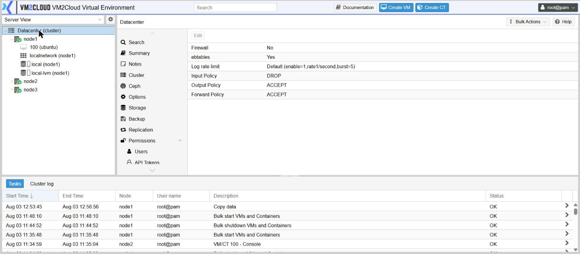The image size is (580, 254).
Task: Click the database icon beside Storage
Action: 123,108
